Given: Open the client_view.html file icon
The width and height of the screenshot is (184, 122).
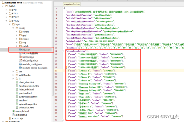Looking at the screenshot, I should coord(17,82).
